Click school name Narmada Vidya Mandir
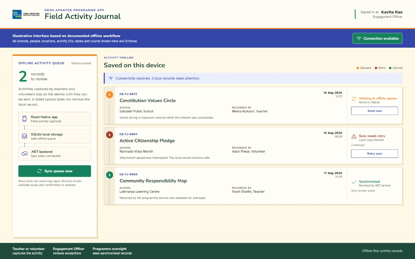Viewport: 415px width, 259px height. (x=136, y=152)
